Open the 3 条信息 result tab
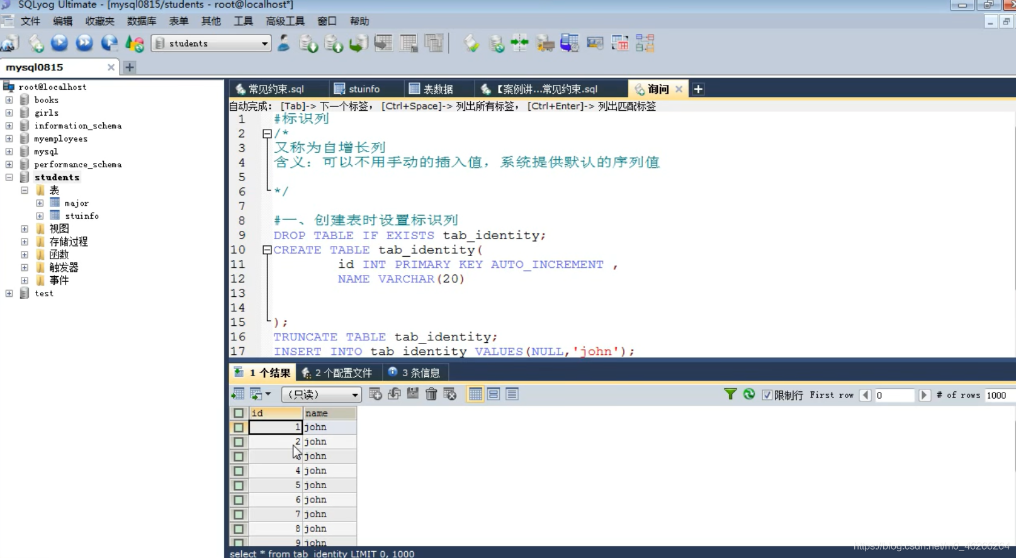The height and width of the screenshot is (558, 1016). click(x=414, y=373)
